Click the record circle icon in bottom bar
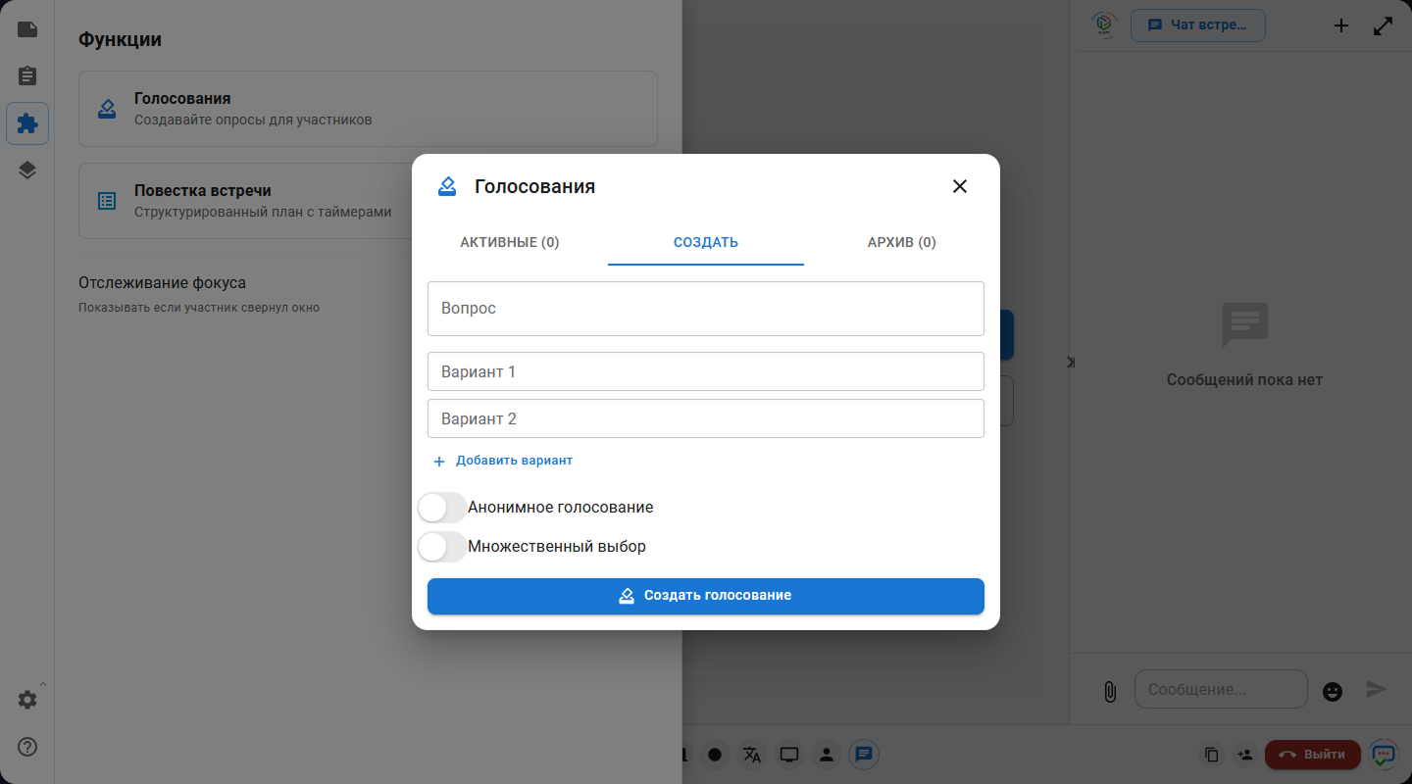 pos(715,755)
